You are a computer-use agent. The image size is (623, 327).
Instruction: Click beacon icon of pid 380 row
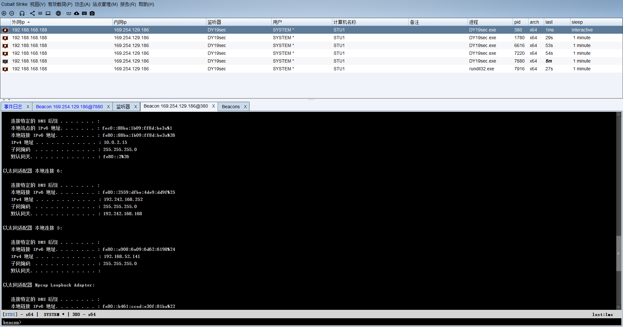(x=5, y=30)
